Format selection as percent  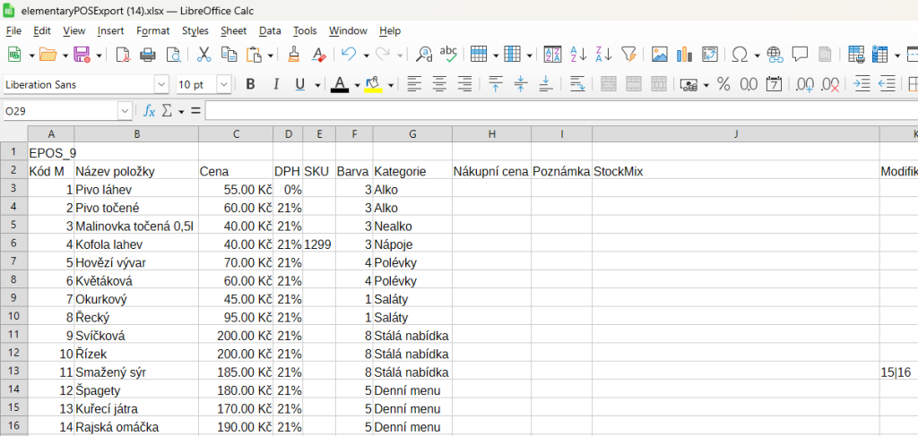point(723,84)
